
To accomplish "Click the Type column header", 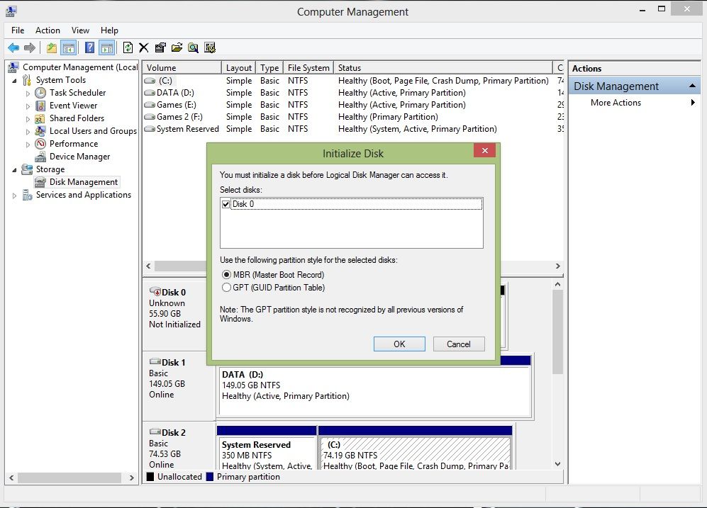I will tap(269, 67).
